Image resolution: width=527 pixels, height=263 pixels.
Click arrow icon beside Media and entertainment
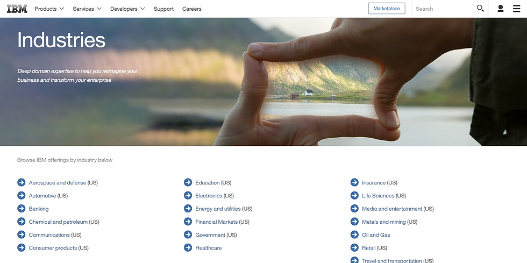(x=354, y=209)
